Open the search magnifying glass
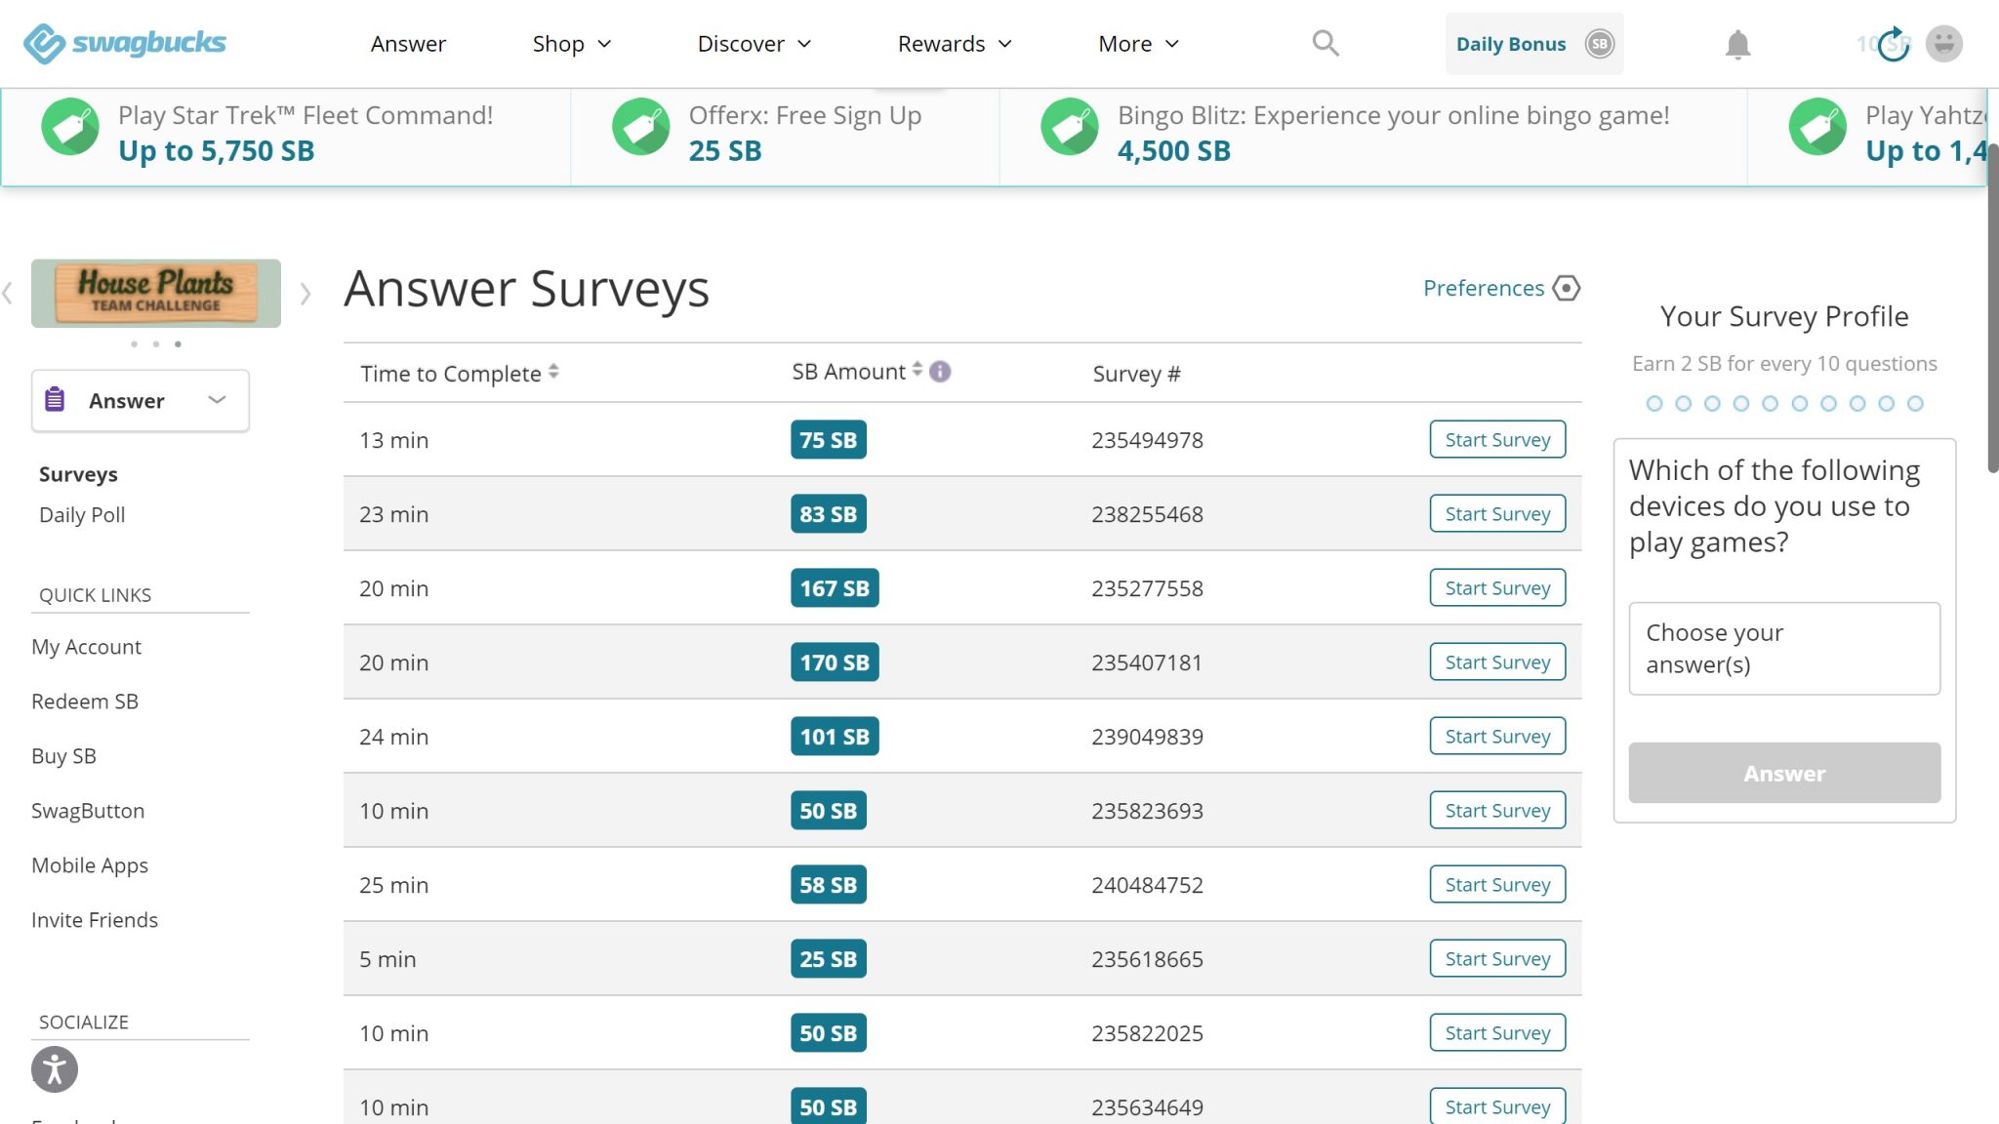Screen dimensions: 1999x1124 click(1324, 43)
